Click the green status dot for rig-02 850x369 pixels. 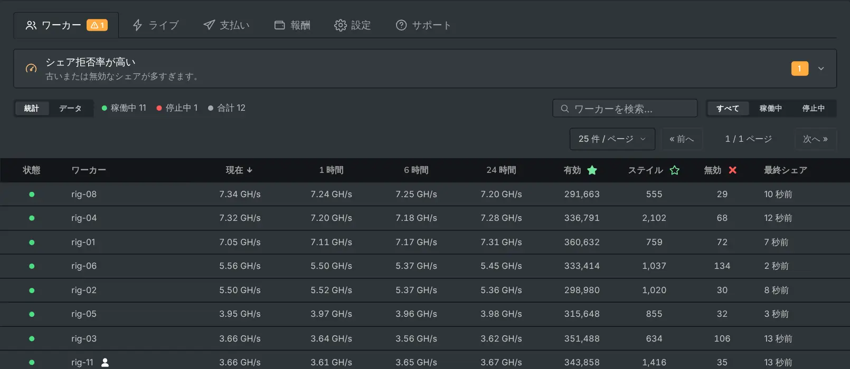tap(32, 290)
